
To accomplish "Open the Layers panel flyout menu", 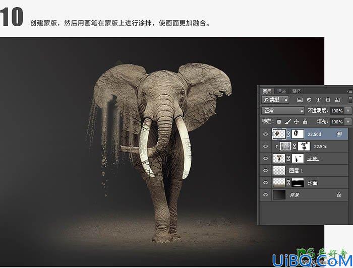I will click(349, 91).
